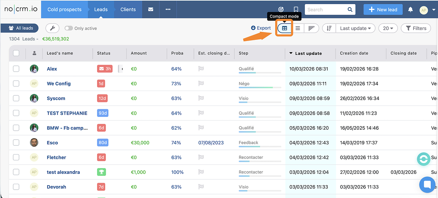The height and width of the screenshot is (198, 438).
Task: Switch to pipeline kanban view icon
Action: [311, 28]
